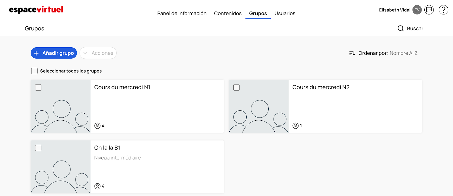453x196 pixels.
Task: Click member count icon for Cours du mercredi N1
Action: pyautogui.click(x=97, y=125)
